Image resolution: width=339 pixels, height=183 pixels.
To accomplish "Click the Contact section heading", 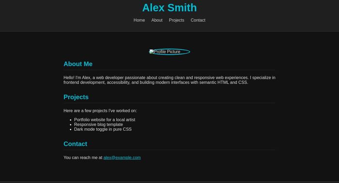I will pyautogui.click(x=76, y=144).
